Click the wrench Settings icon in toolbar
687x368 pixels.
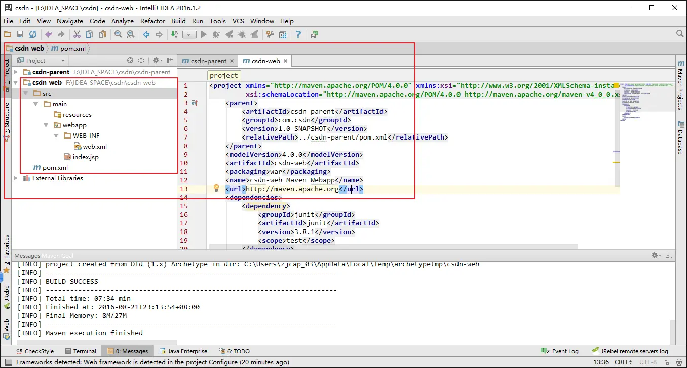coord(270,34)
